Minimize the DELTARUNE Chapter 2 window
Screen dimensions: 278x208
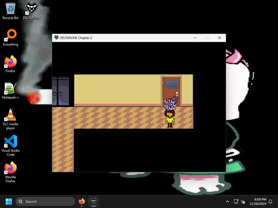pyautogui.click(x=195, y=38)
